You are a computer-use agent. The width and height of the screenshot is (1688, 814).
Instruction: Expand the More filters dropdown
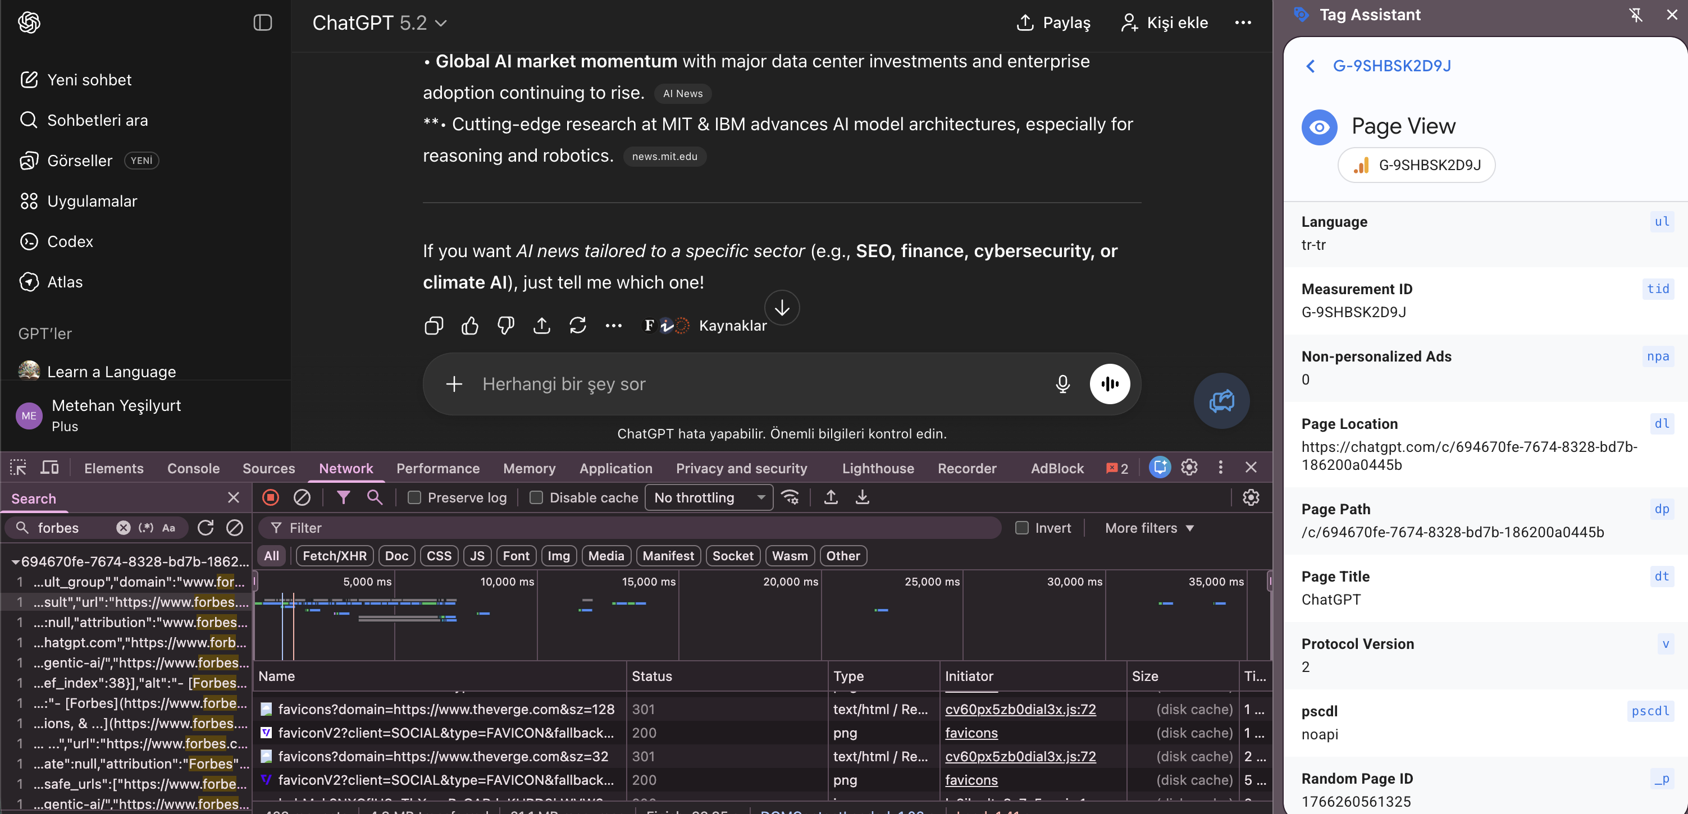click(x=1149, y=528)
